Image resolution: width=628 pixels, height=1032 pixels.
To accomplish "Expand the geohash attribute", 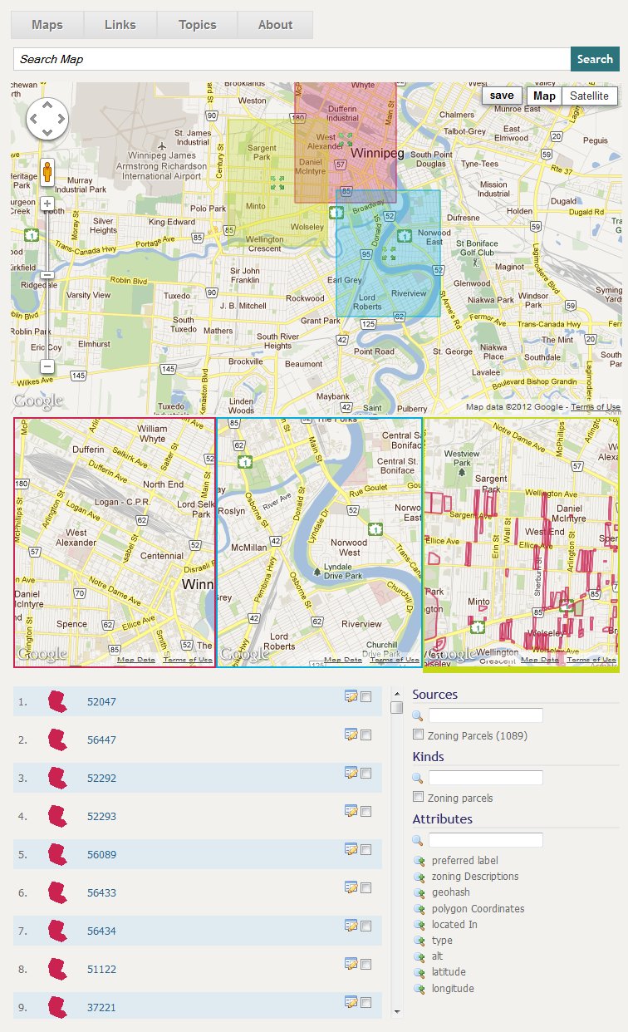I will coord(419,892).
